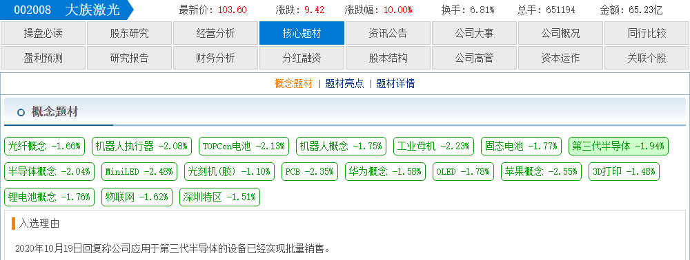Switch to 股东研究 tab

pos(130,33)
